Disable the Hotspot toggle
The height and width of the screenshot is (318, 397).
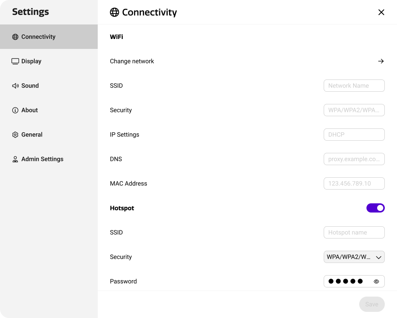pyautogui.click(x=376, y=208)
